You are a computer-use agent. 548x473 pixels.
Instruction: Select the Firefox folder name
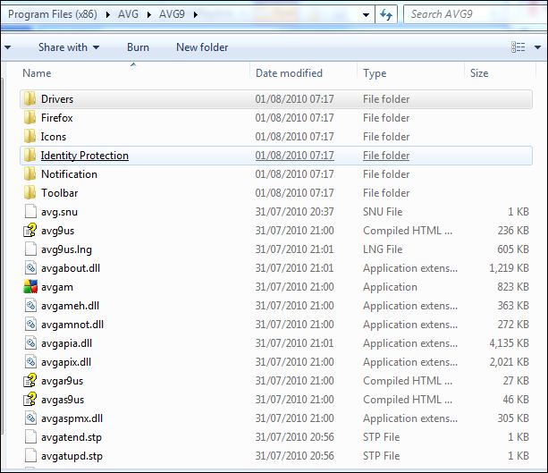pos(57,118)
